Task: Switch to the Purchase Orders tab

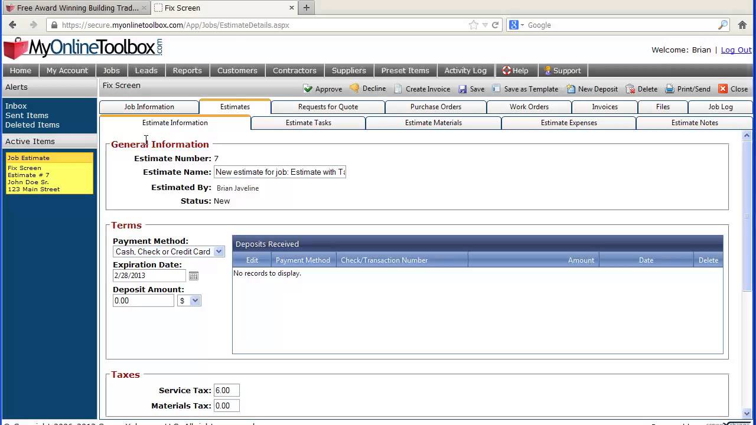Action: coord(436,107)
